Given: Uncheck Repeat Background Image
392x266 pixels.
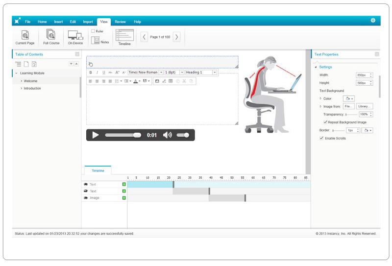Looking at the screenshot, I should tap(325, 122).
